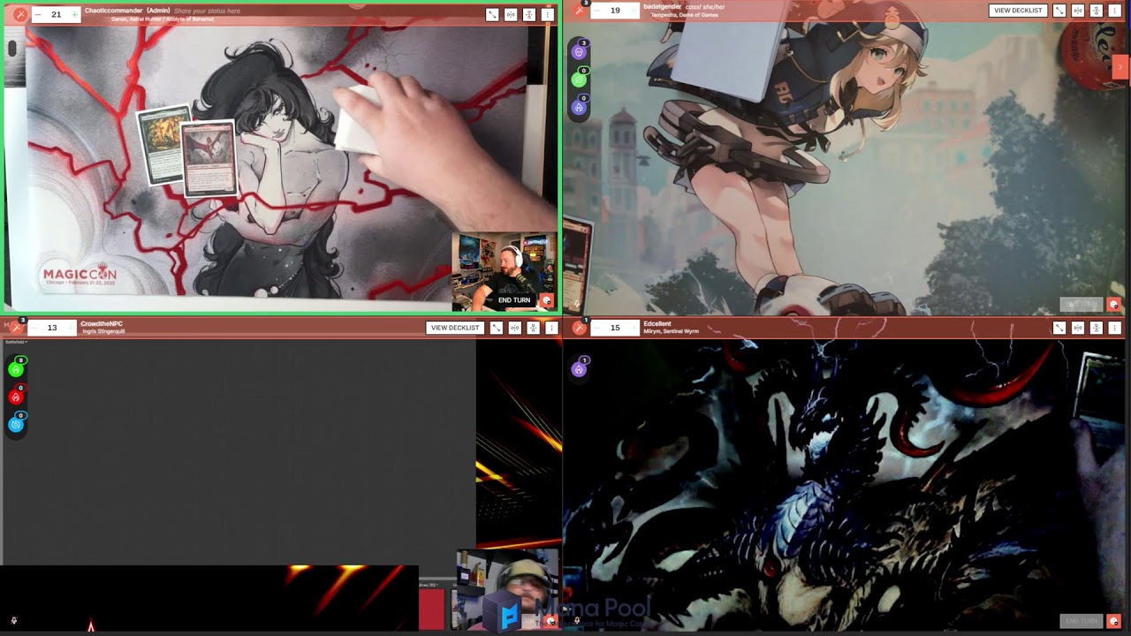This screenshot has height=636, width=1131.
Task: Open CrowdtheNPC's more options menu
Action: 551,328
